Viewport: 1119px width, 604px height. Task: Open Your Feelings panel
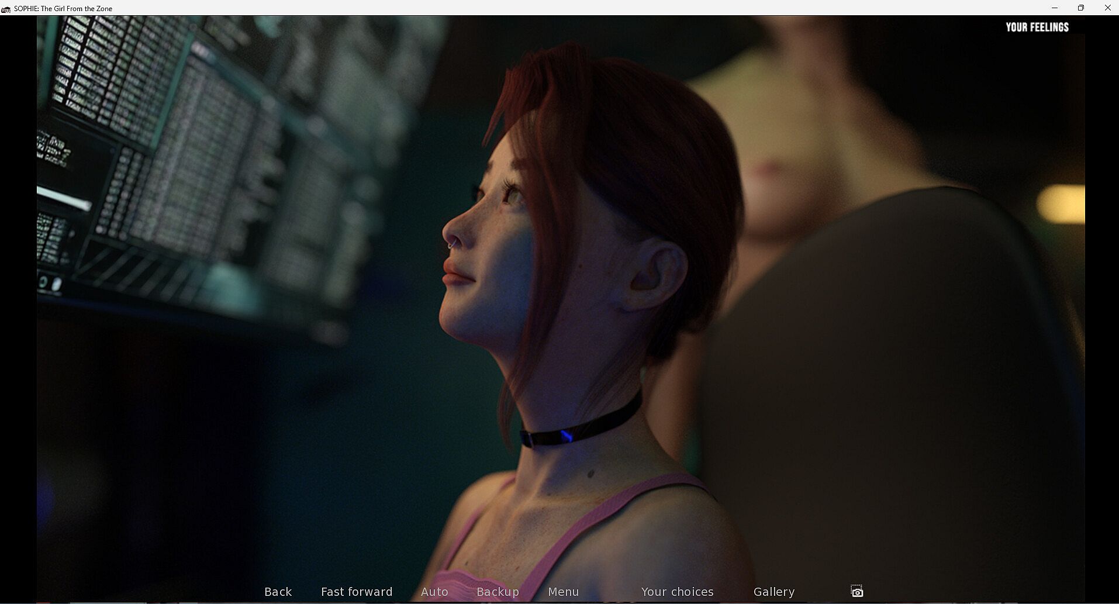(x=1037, y=27)
